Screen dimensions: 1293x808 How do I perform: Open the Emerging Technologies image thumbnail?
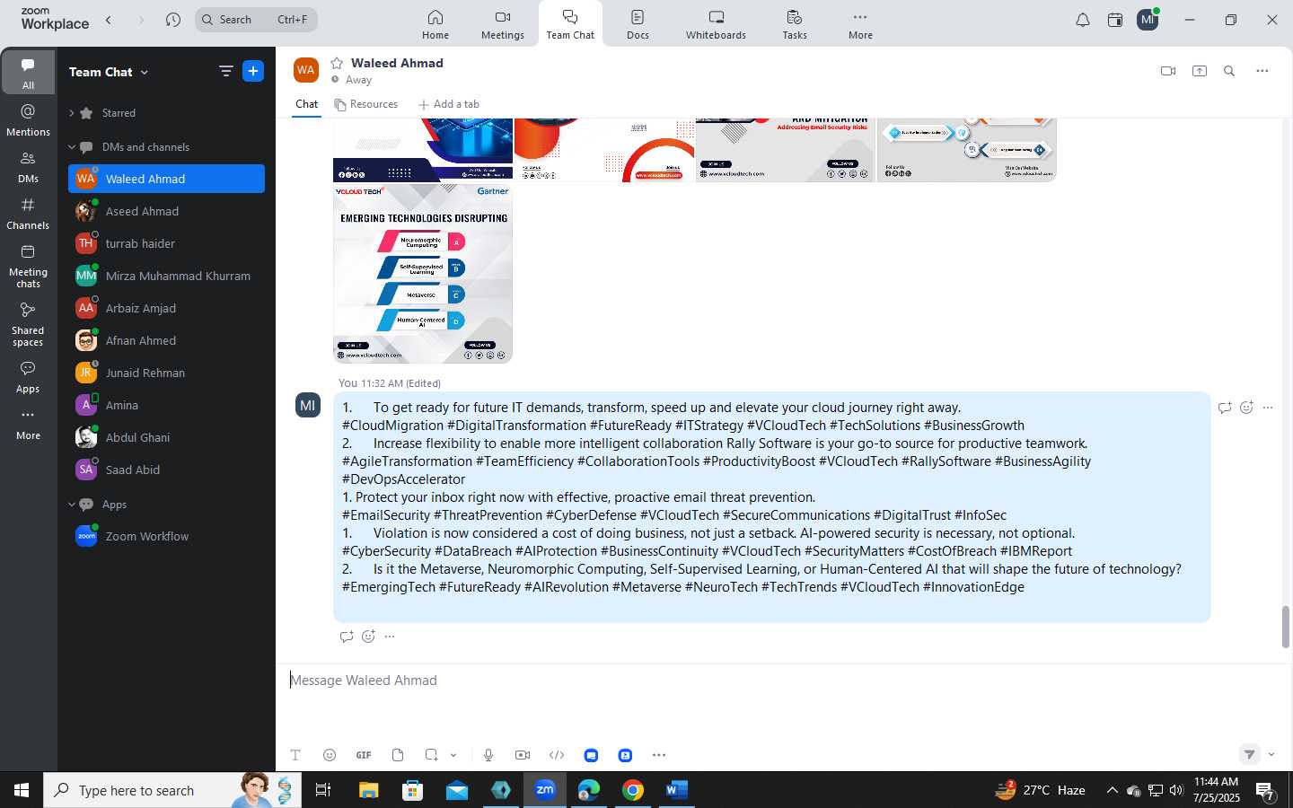tap(423, 273)
